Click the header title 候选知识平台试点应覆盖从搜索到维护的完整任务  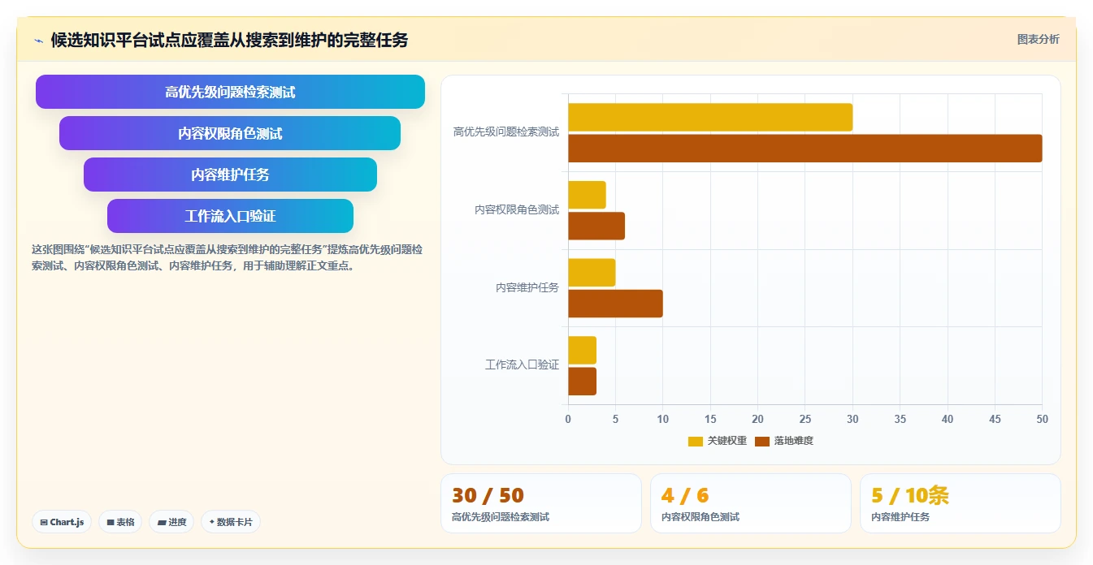pos(229,40)
